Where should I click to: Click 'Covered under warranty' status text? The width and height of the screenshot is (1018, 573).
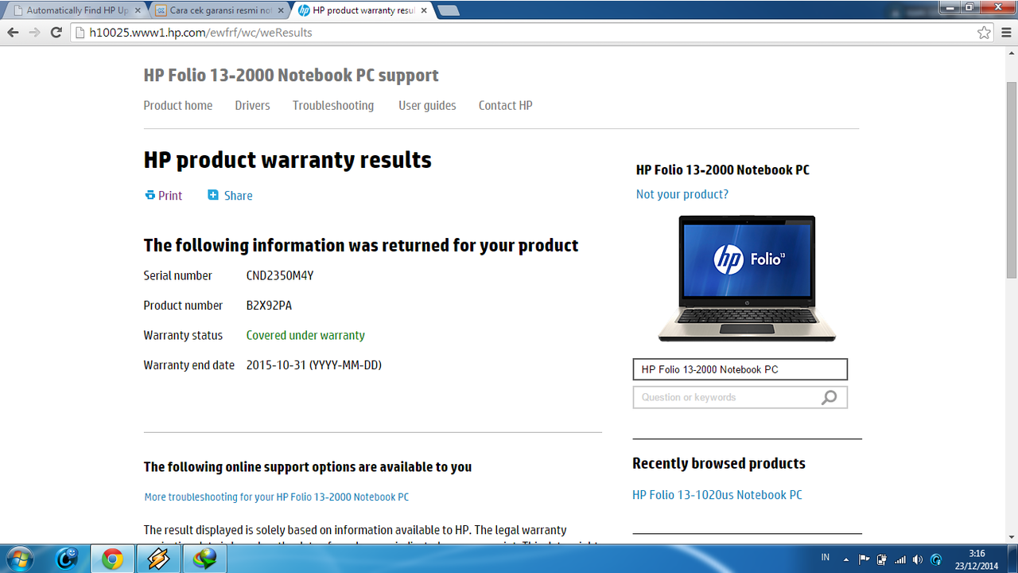click(305, 335)
